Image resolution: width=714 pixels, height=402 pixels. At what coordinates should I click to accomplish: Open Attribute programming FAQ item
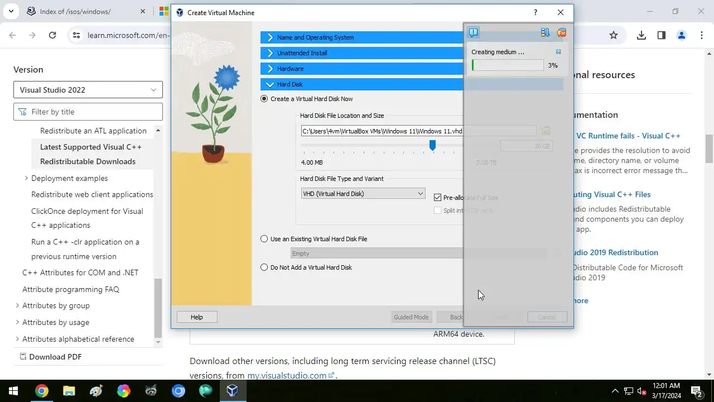tap(71, 289)
